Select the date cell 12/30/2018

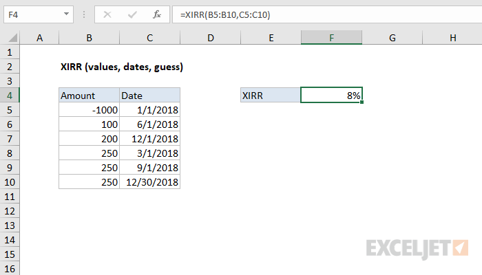149,182
